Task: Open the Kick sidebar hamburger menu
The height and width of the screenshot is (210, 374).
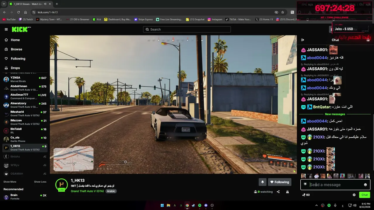Action: tap(6, 29)
